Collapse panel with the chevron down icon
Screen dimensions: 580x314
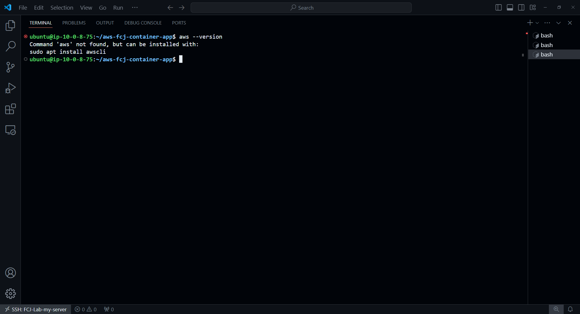(559, 23)
